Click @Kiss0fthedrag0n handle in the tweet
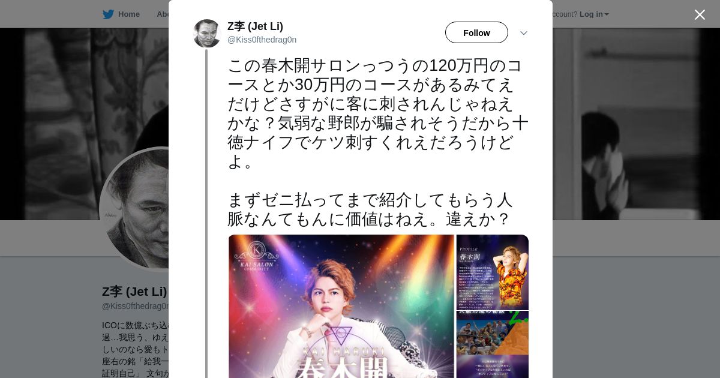 coord(262,40)
